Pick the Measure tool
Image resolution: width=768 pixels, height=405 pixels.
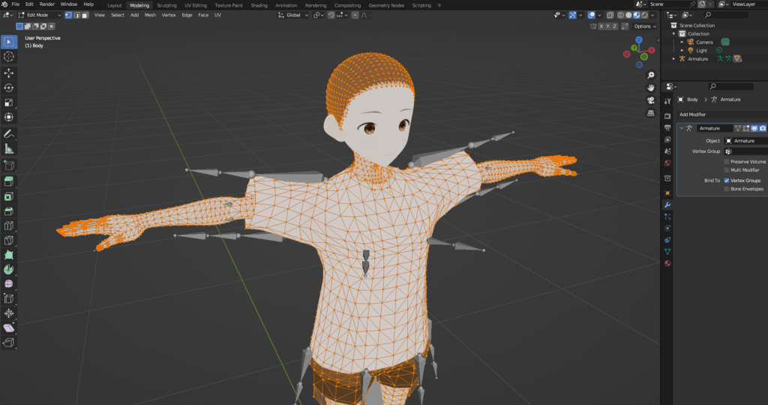[x=9, y=148]
